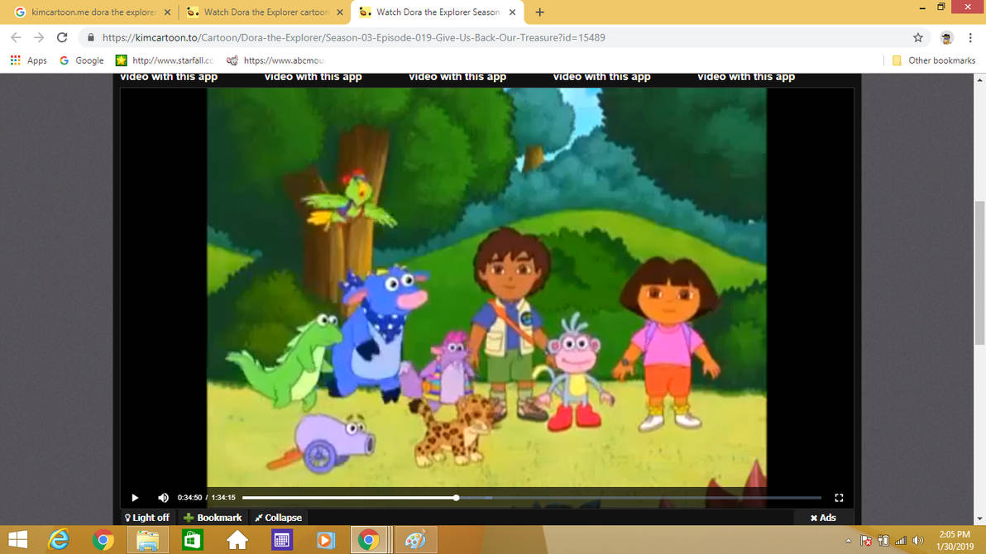Close the Ads banner
Viewport: 986px width, 554px height.
tap(823, 518)
